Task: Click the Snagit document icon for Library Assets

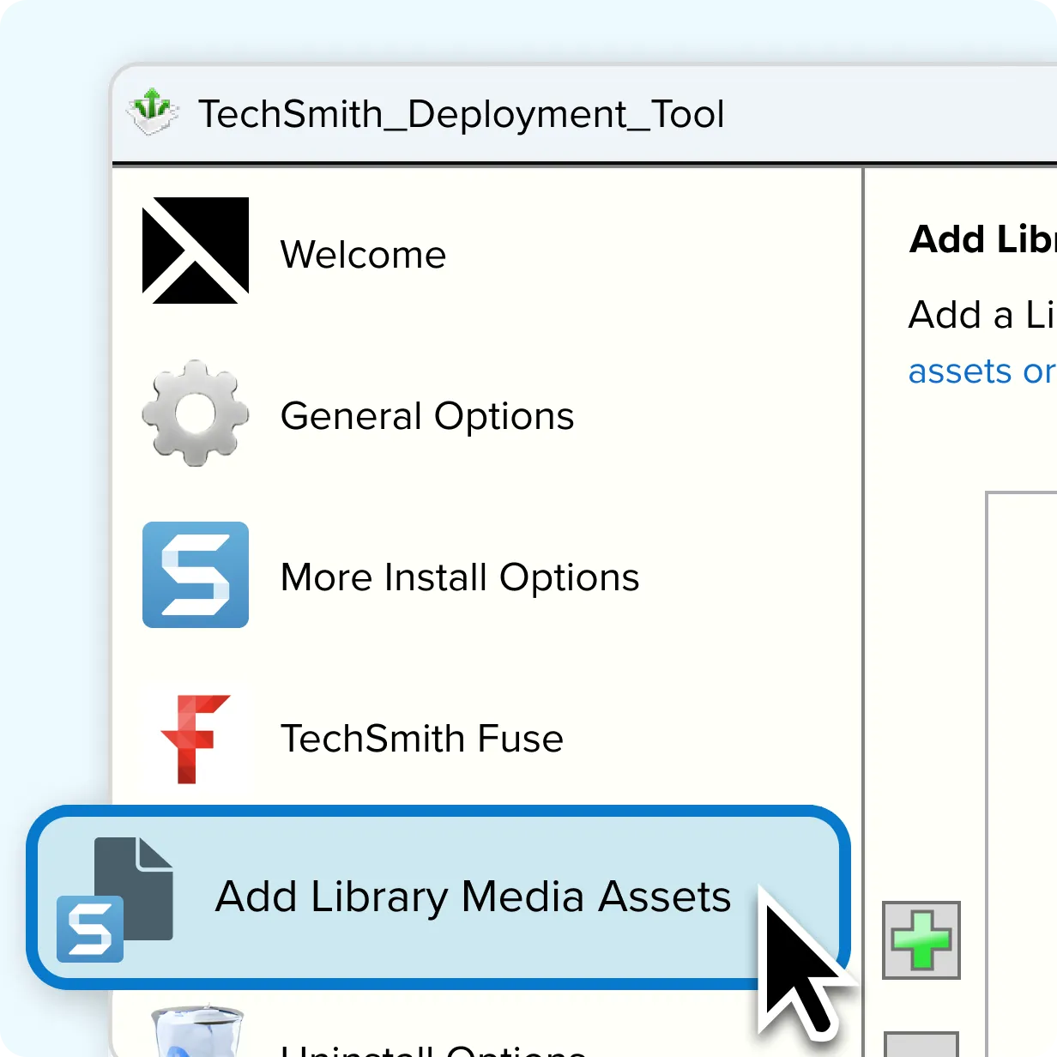Action: tap(115, 899)
